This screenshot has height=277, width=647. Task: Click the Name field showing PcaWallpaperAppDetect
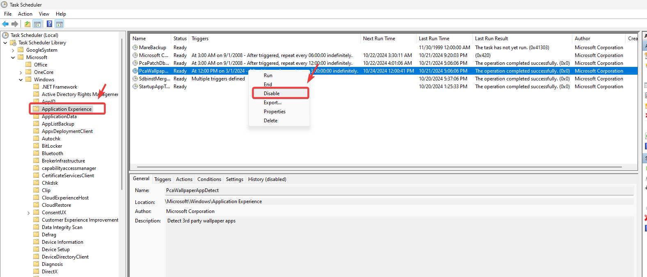pyautogui.click(x=400, y=190)
